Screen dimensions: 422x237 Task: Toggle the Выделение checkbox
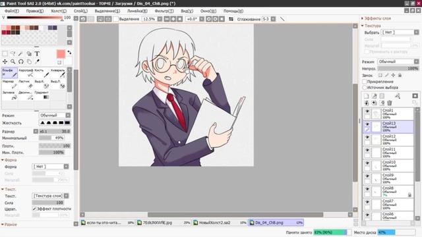pos(116,19)
